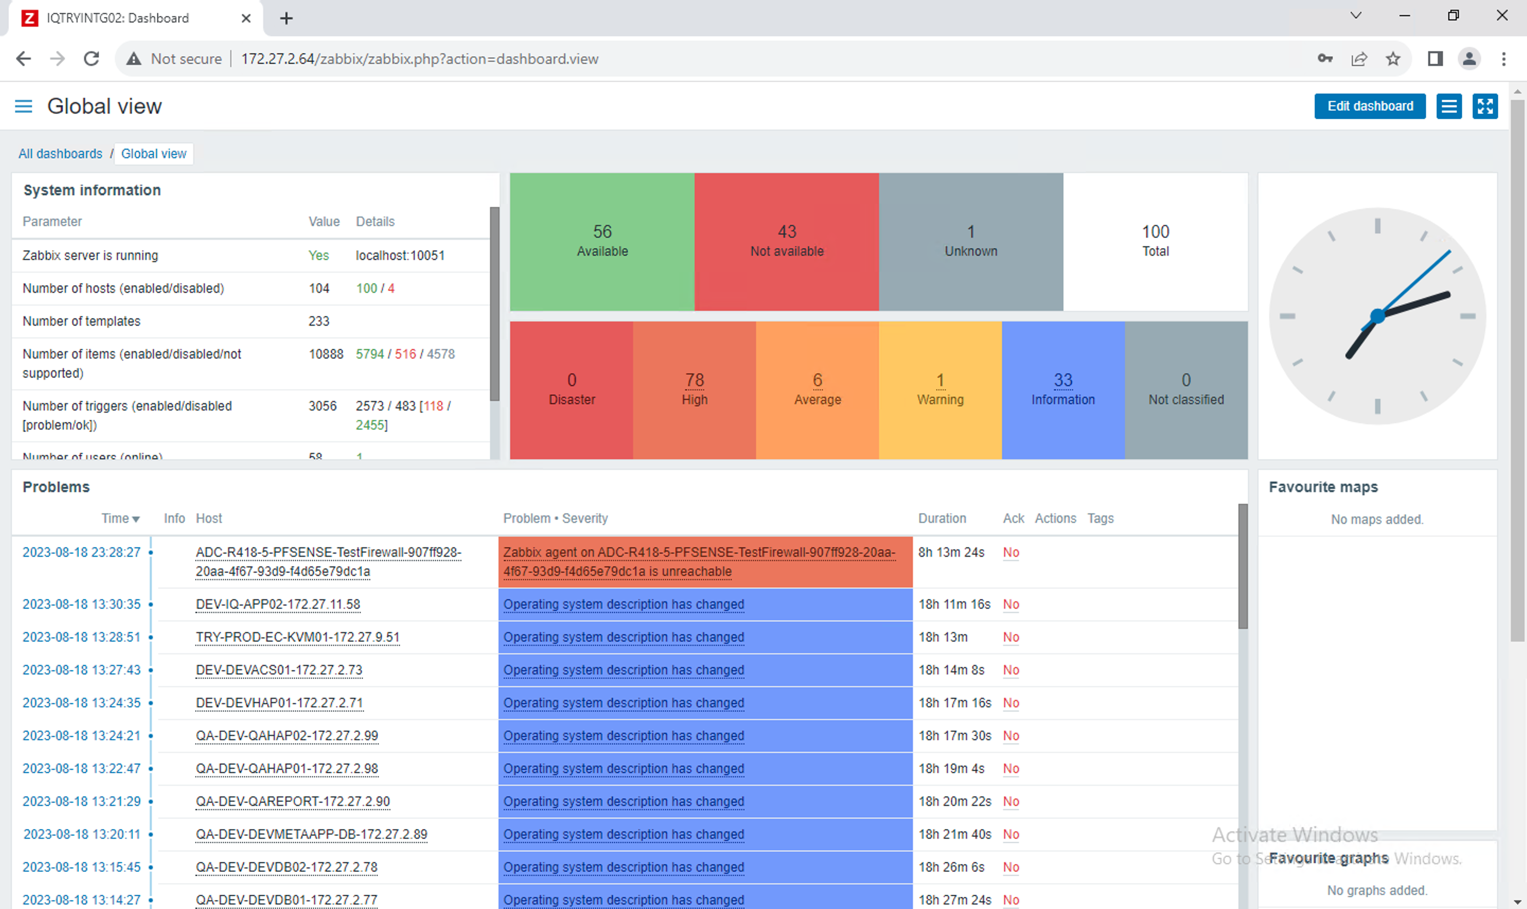Viewport: 1527px width, 909px height.
Task: Click the page vertical scrollbar
Action: coord(1517,371)
